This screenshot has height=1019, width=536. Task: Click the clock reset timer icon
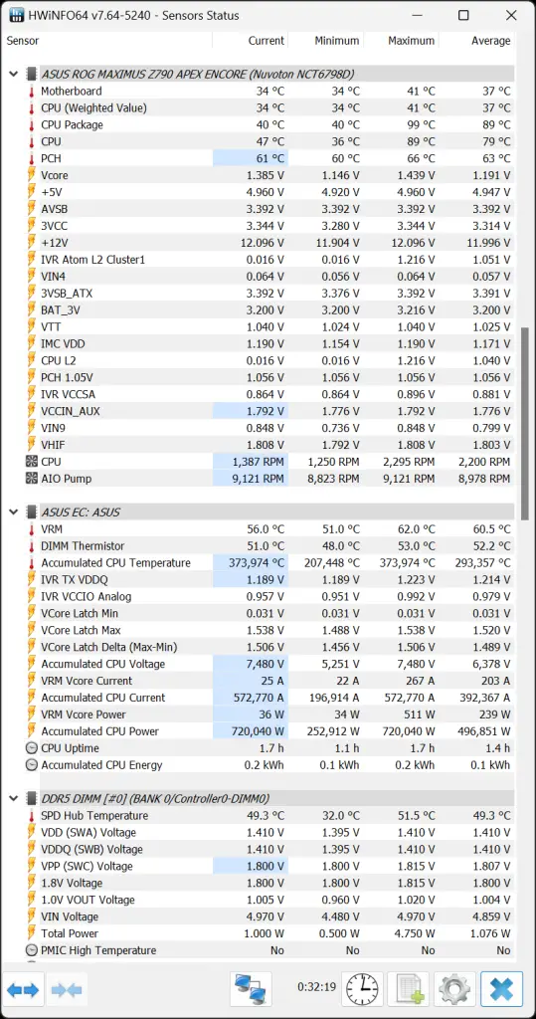(x=363, y=990)
